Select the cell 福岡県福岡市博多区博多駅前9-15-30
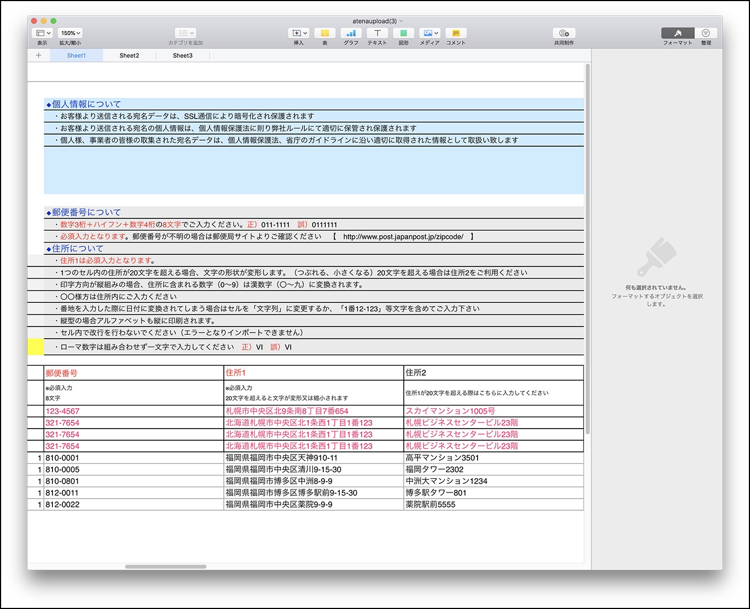 tap(314, 493)
